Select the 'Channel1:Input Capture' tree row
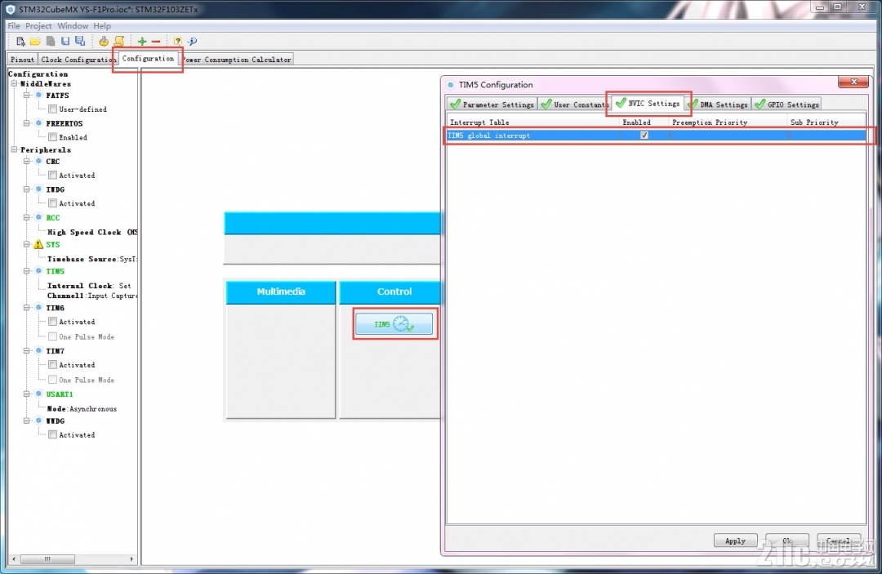The height and width of the screenshot is (574, 882). click(x=92, y=295)
